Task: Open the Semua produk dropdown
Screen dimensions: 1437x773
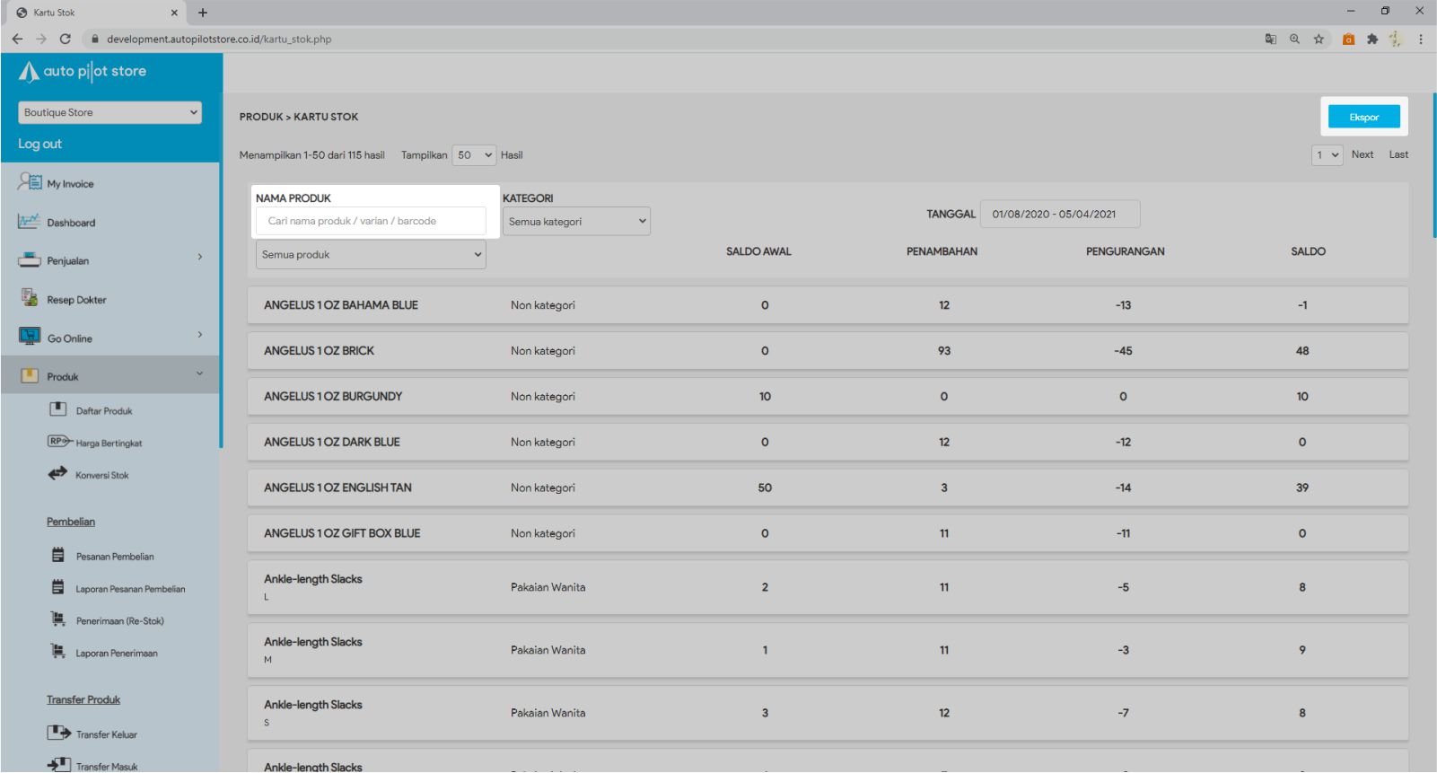Action: 371,255
